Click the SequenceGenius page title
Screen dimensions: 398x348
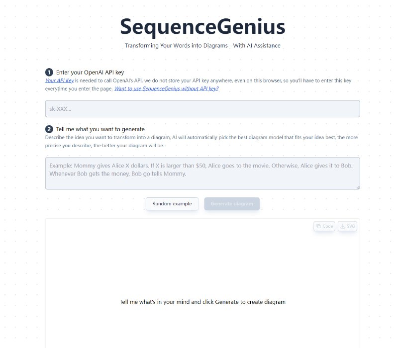202,27
